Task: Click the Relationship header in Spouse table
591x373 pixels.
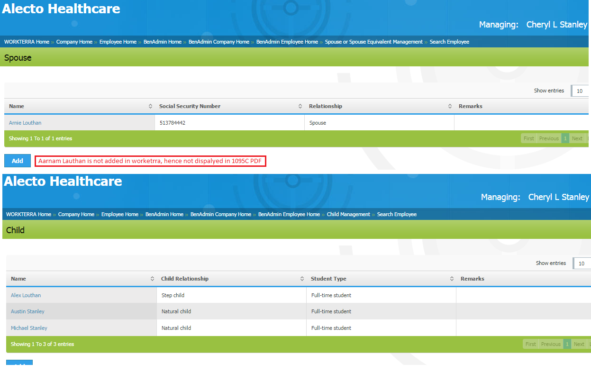Action: pos(326,106)
